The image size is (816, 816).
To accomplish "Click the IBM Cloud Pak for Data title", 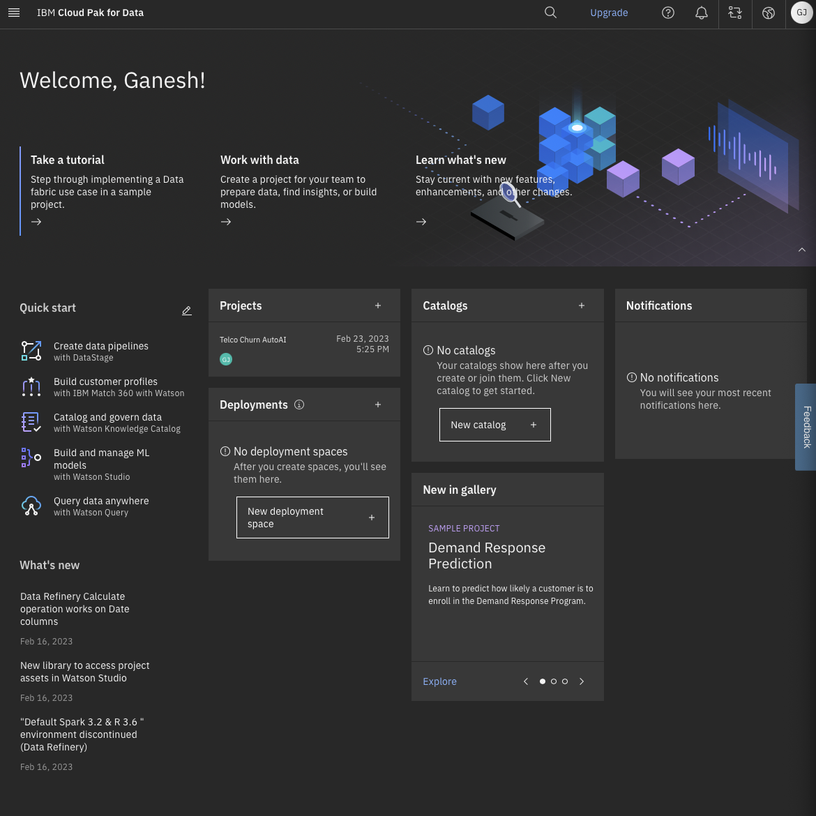I will [x=90, y=13].
